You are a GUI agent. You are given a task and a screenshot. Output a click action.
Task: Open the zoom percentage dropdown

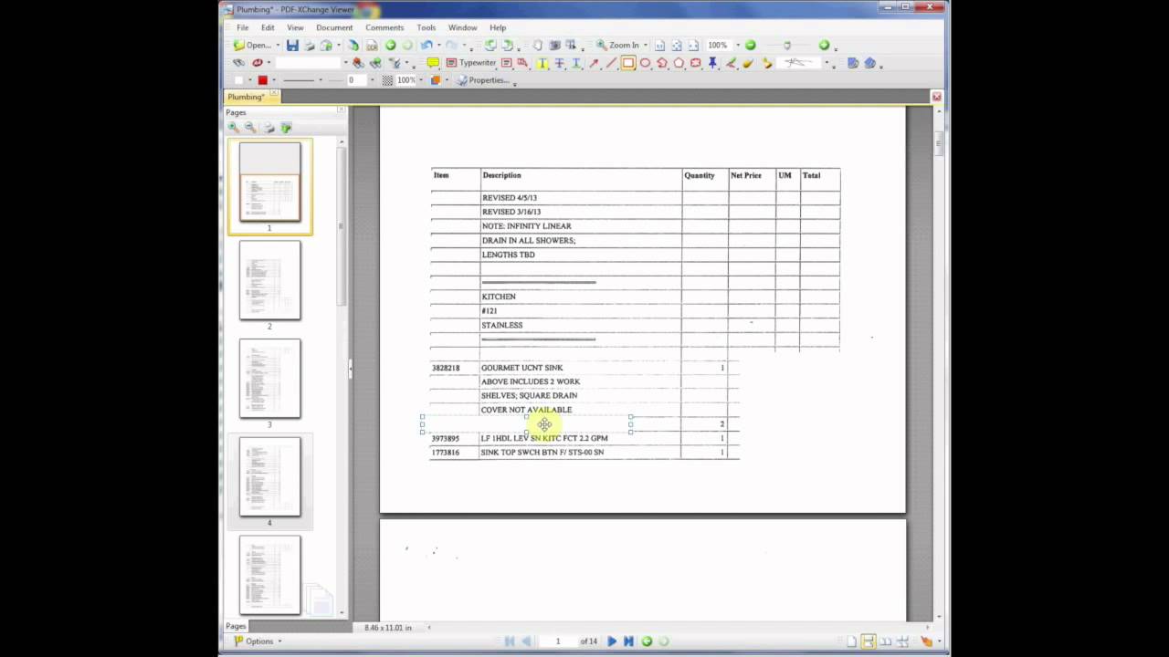738,45
